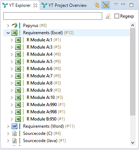This screenshot has height=150, width=139.
Task: Click Excel icon beside R Module A:4
Action: 18,54
